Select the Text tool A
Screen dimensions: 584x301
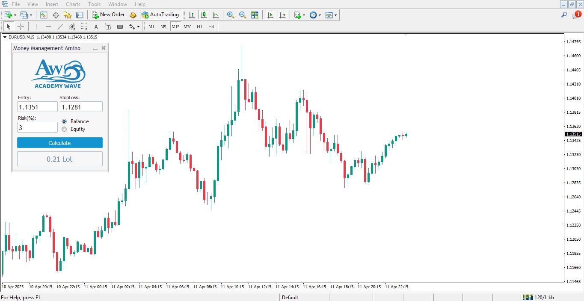(96, 27)
